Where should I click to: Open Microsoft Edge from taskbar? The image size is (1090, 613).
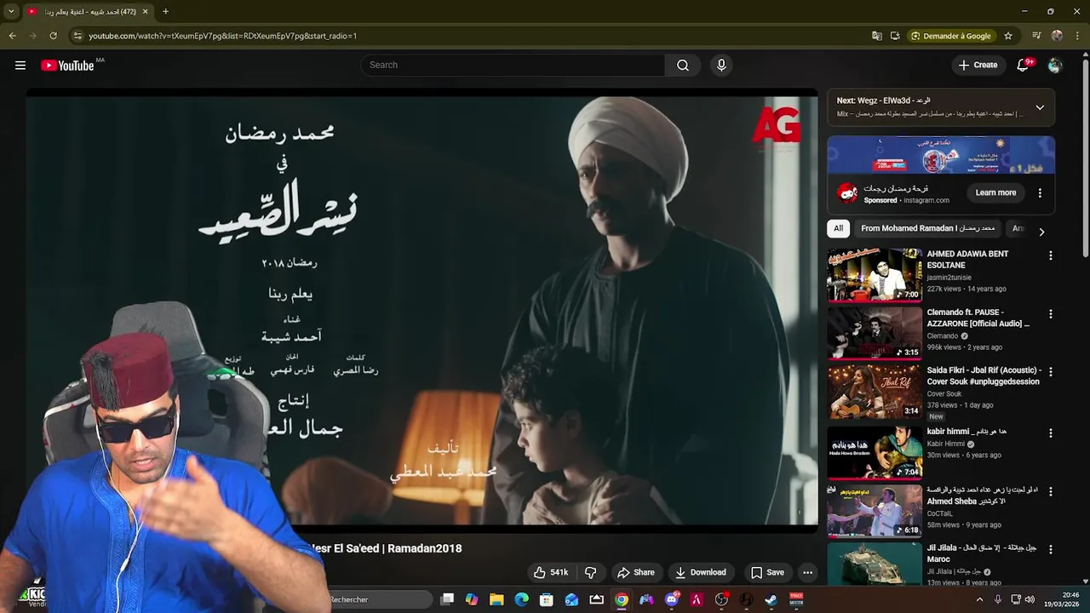521,599
